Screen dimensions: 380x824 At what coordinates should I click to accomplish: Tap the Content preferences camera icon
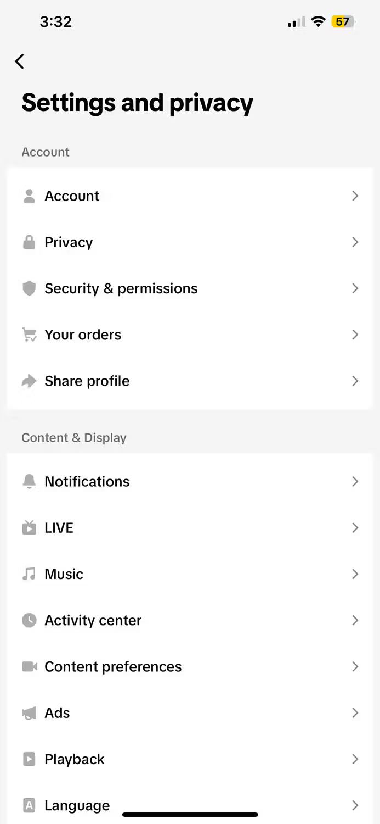point(29,666)
